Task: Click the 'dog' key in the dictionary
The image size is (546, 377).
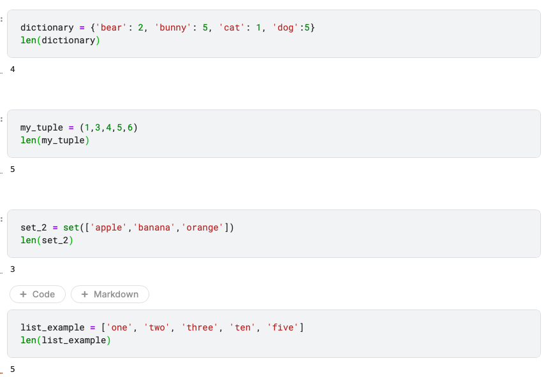Action: coord(286,27)
